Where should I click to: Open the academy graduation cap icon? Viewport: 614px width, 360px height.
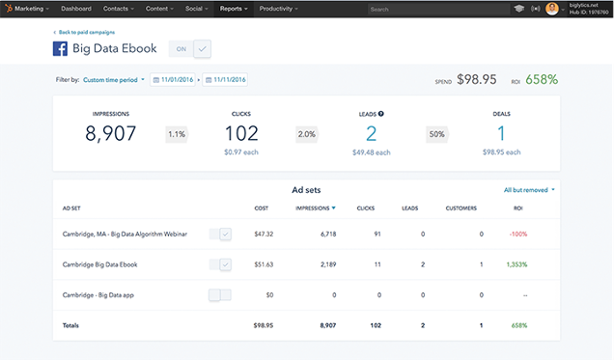pyautogui.click(x=518, y=9)
